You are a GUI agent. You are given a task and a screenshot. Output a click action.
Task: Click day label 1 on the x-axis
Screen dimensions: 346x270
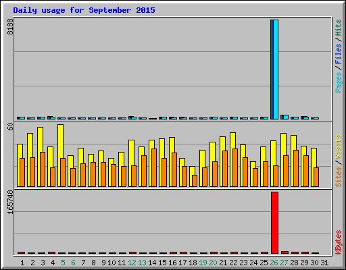point(22,263)
